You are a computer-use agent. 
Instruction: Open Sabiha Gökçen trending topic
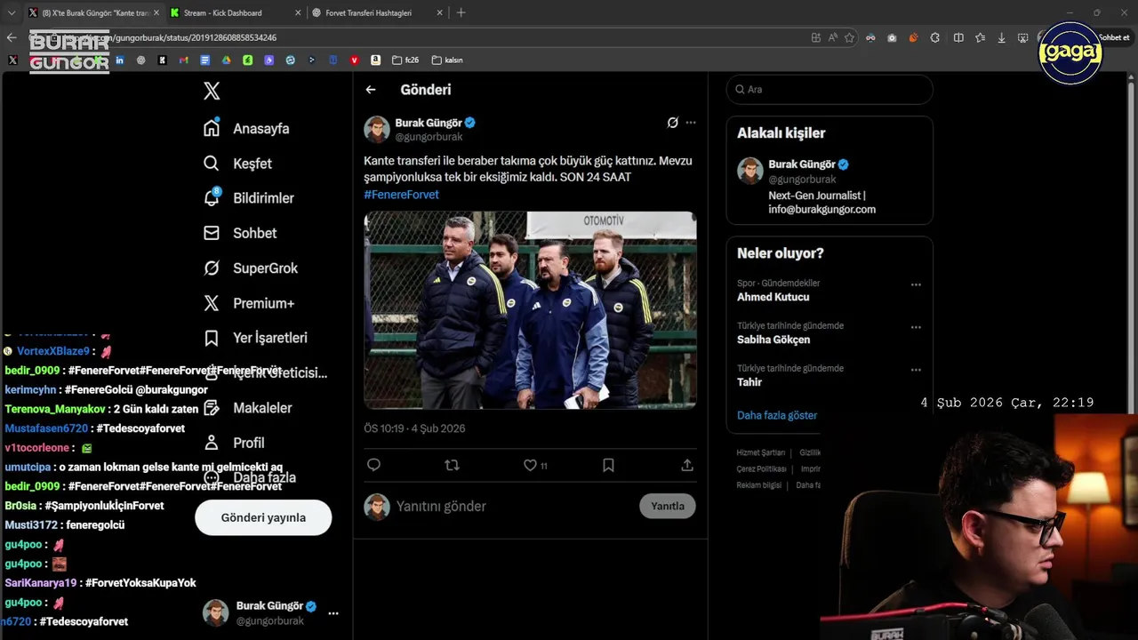click(x=773, y=340)
